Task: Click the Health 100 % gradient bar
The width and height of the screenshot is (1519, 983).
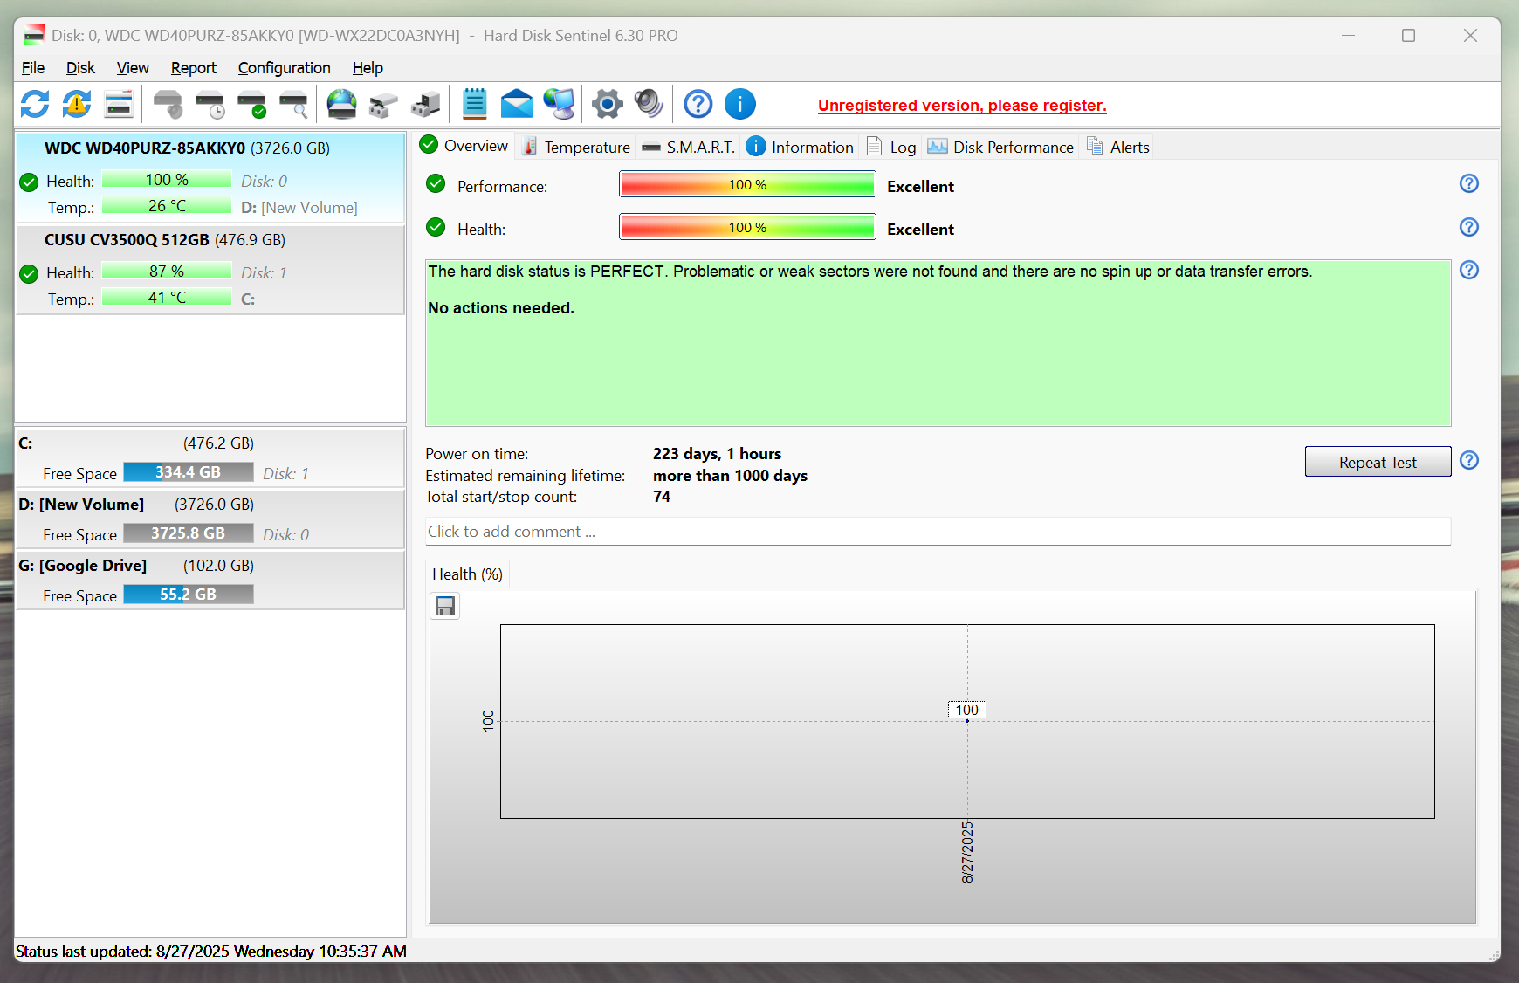Action: (x=747, y=228)
